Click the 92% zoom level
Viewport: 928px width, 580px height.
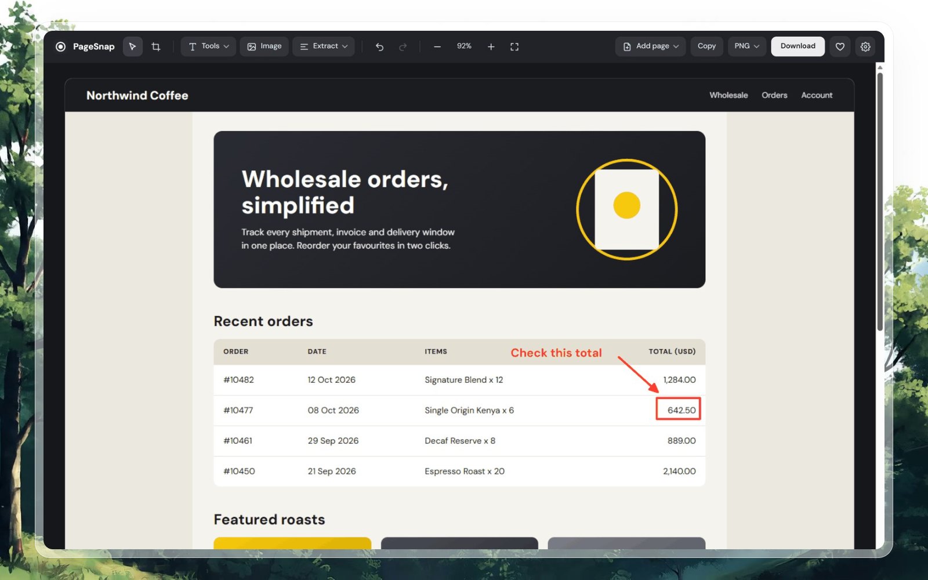(x=464, y=46)
